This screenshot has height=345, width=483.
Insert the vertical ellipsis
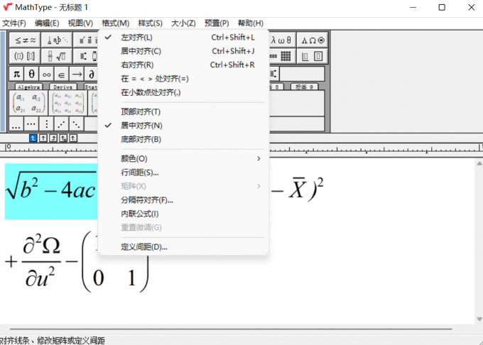click(46, 124)
